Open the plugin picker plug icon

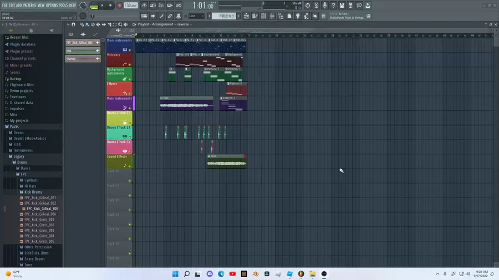tap(298, 16)
